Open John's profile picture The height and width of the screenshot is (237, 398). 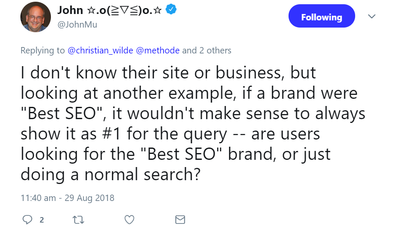pos(36,17)
